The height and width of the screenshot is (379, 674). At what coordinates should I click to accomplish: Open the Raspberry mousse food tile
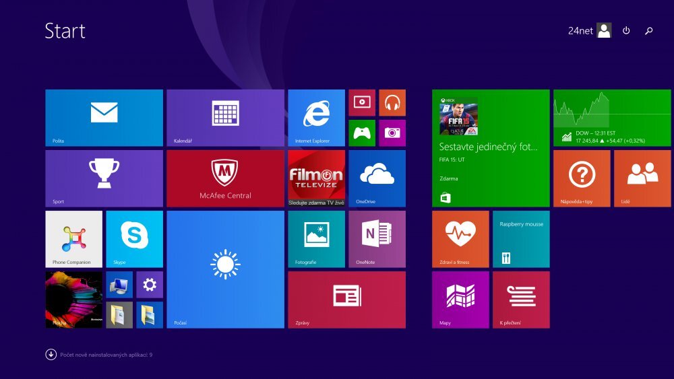(521, 239)
